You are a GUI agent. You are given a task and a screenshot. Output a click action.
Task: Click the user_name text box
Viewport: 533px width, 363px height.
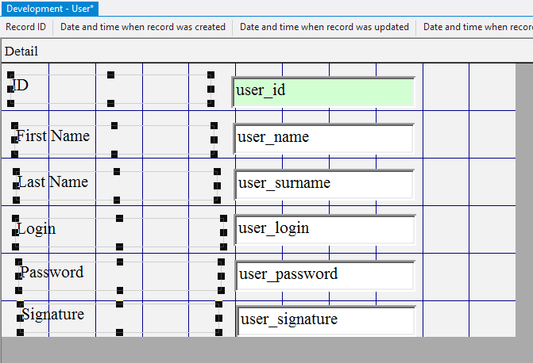pos(323,138)
